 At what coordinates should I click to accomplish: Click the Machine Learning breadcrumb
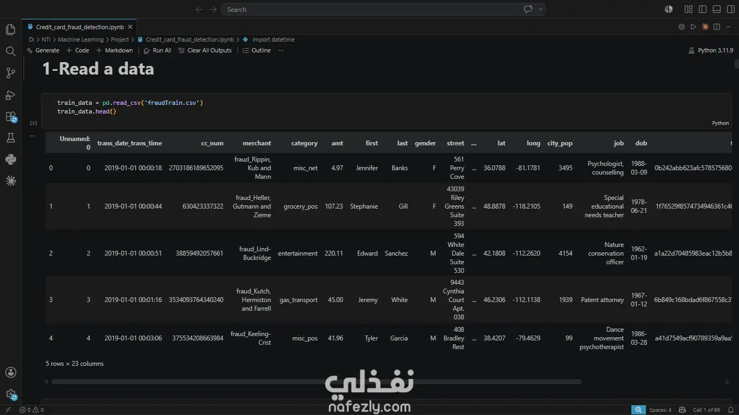point(81,39)
